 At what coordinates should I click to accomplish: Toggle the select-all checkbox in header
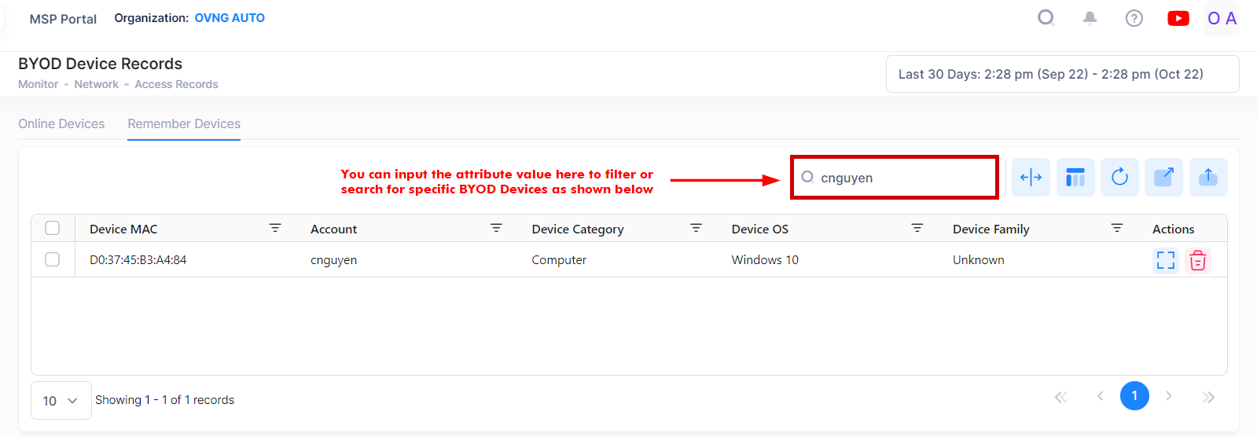point(53,228)
